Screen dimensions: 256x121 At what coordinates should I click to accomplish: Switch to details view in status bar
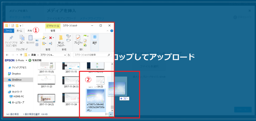[x=107, y=114]
